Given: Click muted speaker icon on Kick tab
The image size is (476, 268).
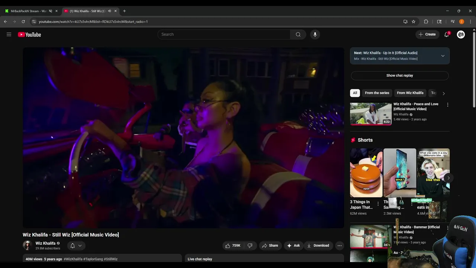Looking at the screenshot, I should click(x=50, y=11).
